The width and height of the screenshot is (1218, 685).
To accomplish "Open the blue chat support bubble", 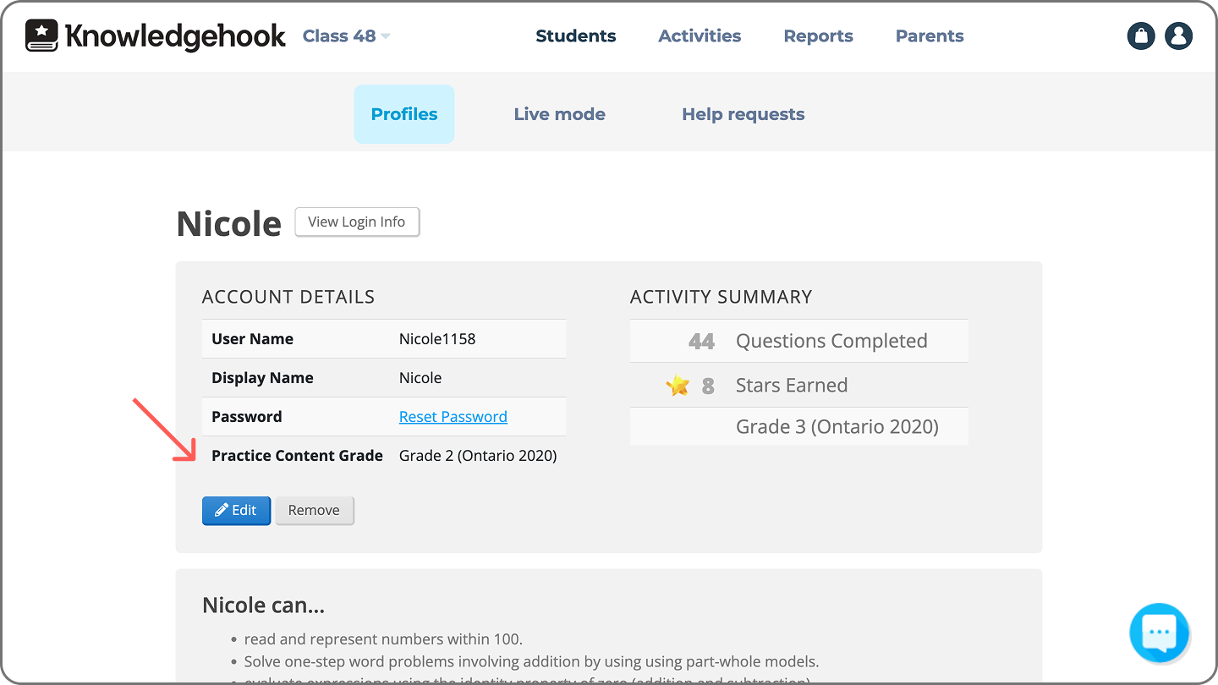I will click(1160, 632).
